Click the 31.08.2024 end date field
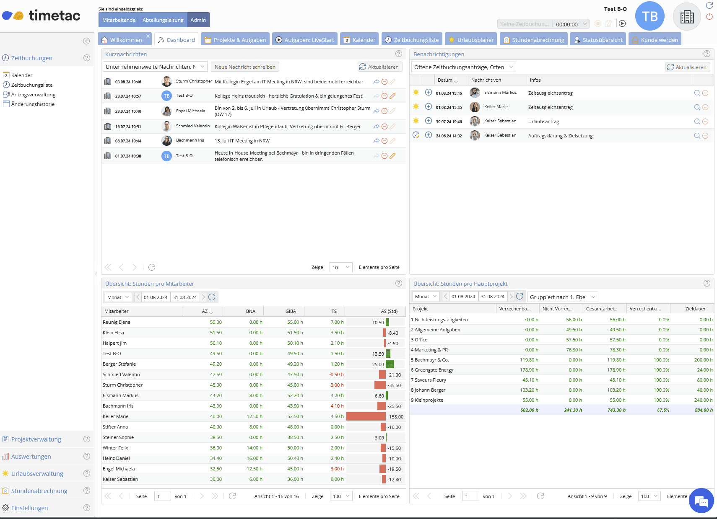The height and width of the screenshot is (519, 717). (x=185, y=297)
